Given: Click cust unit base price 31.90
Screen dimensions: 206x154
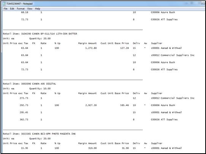Looking at the screenshot, I should pyautogui.click(x=125, y=148).
